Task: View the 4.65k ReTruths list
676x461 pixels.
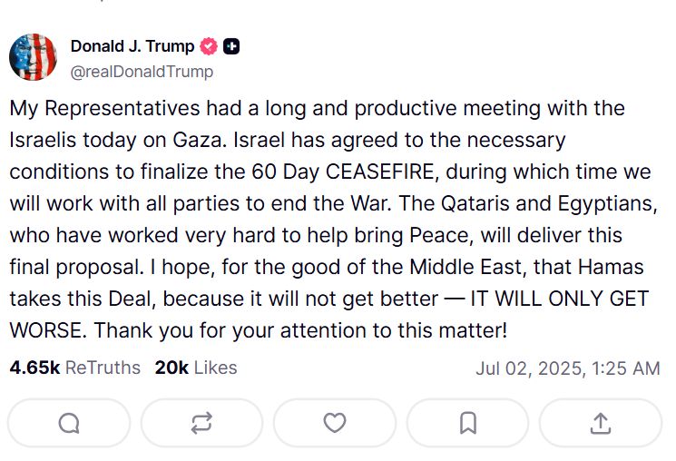Action: (75, 368)
